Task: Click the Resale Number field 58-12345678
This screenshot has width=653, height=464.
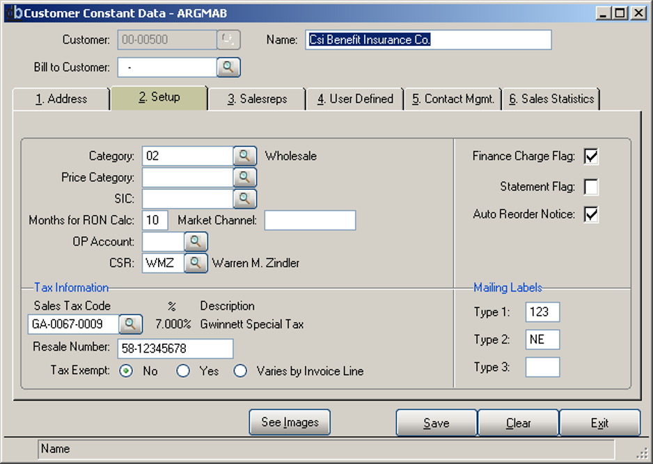Action: (x=175, y=349)
